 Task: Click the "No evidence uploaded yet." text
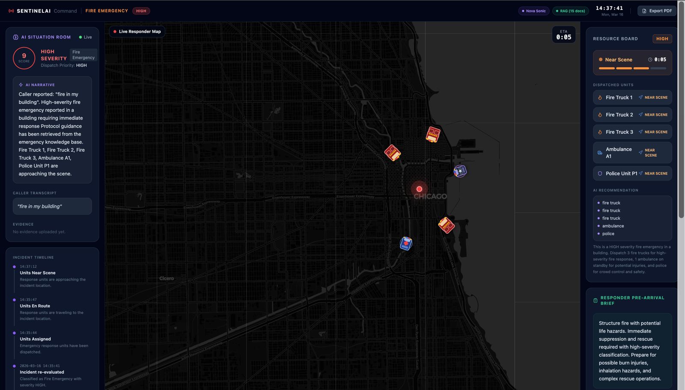coord(39,232)
